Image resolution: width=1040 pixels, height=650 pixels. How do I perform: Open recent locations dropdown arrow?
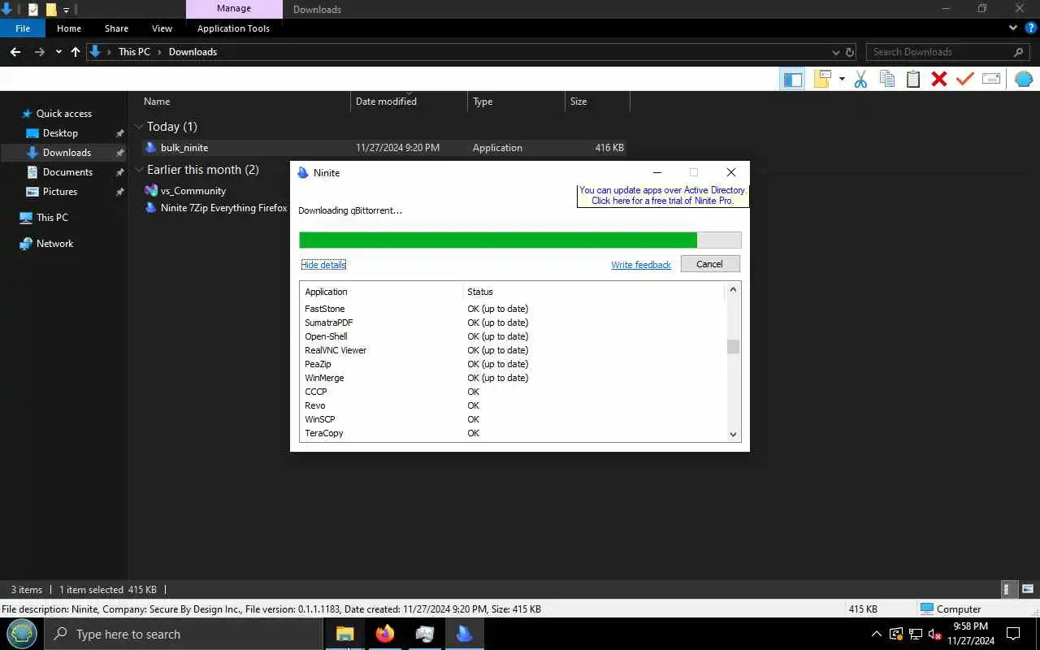click(58, 52)
